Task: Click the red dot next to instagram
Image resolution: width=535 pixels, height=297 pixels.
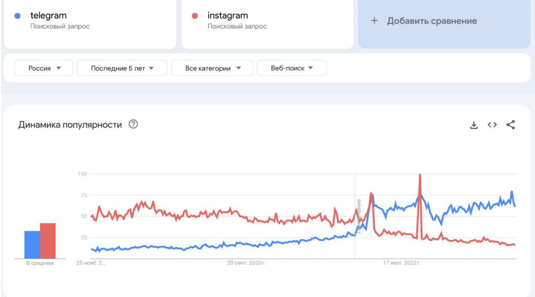Action: [195, 16]
